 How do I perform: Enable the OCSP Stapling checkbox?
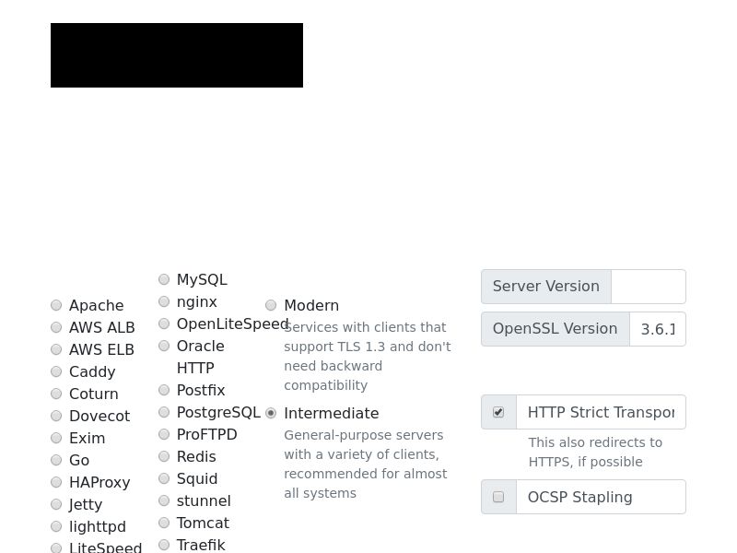498,497
